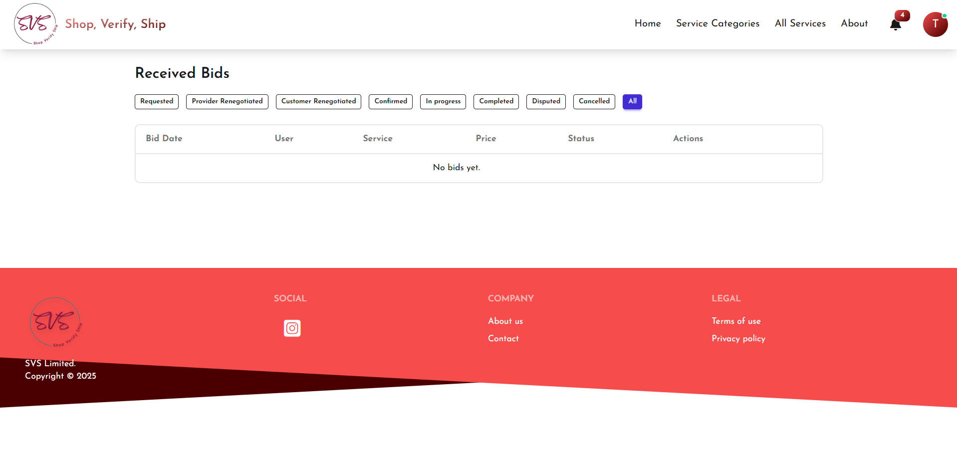Image resolution: width=957 pixels, height=462 pixels.
Task: Click the SVS logo in the footer
Action: pyautogui.click(x=55, y=322)
